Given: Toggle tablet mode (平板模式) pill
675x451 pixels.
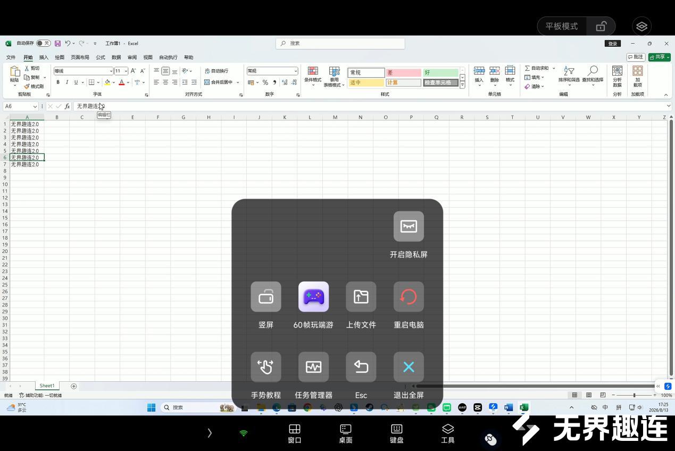Looking at the screenshot, I should pos(562,26).
